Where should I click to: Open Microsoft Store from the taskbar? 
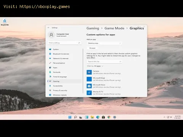click(x=103, y=117)
